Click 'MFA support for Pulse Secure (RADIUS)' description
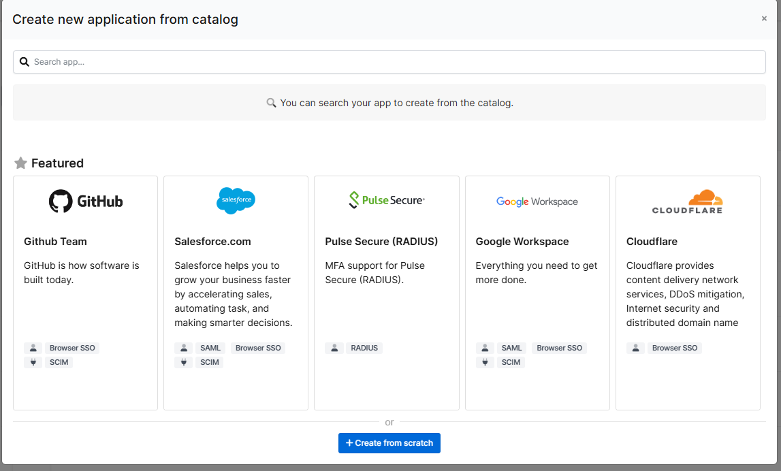The width and height of the screenshot is (781, 471). pyautogui.click(x=375, y=273)
